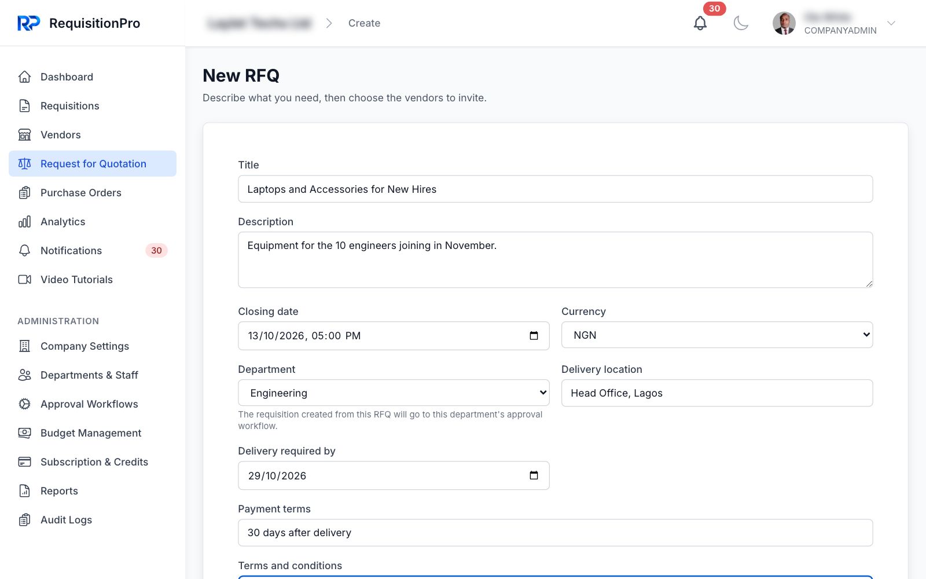Open the Currency NGN dropdown
The height and width of the screenshot is (579, 926).
point(717,335)
